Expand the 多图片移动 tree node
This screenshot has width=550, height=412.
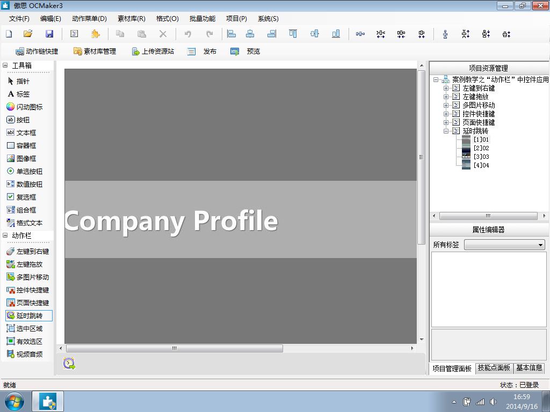click(x=446, y=106)
